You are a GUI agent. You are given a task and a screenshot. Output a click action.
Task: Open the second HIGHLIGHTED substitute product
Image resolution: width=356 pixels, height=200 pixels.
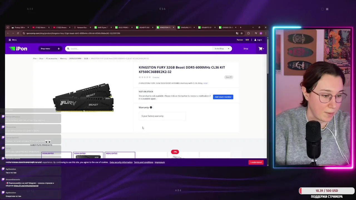88,155
